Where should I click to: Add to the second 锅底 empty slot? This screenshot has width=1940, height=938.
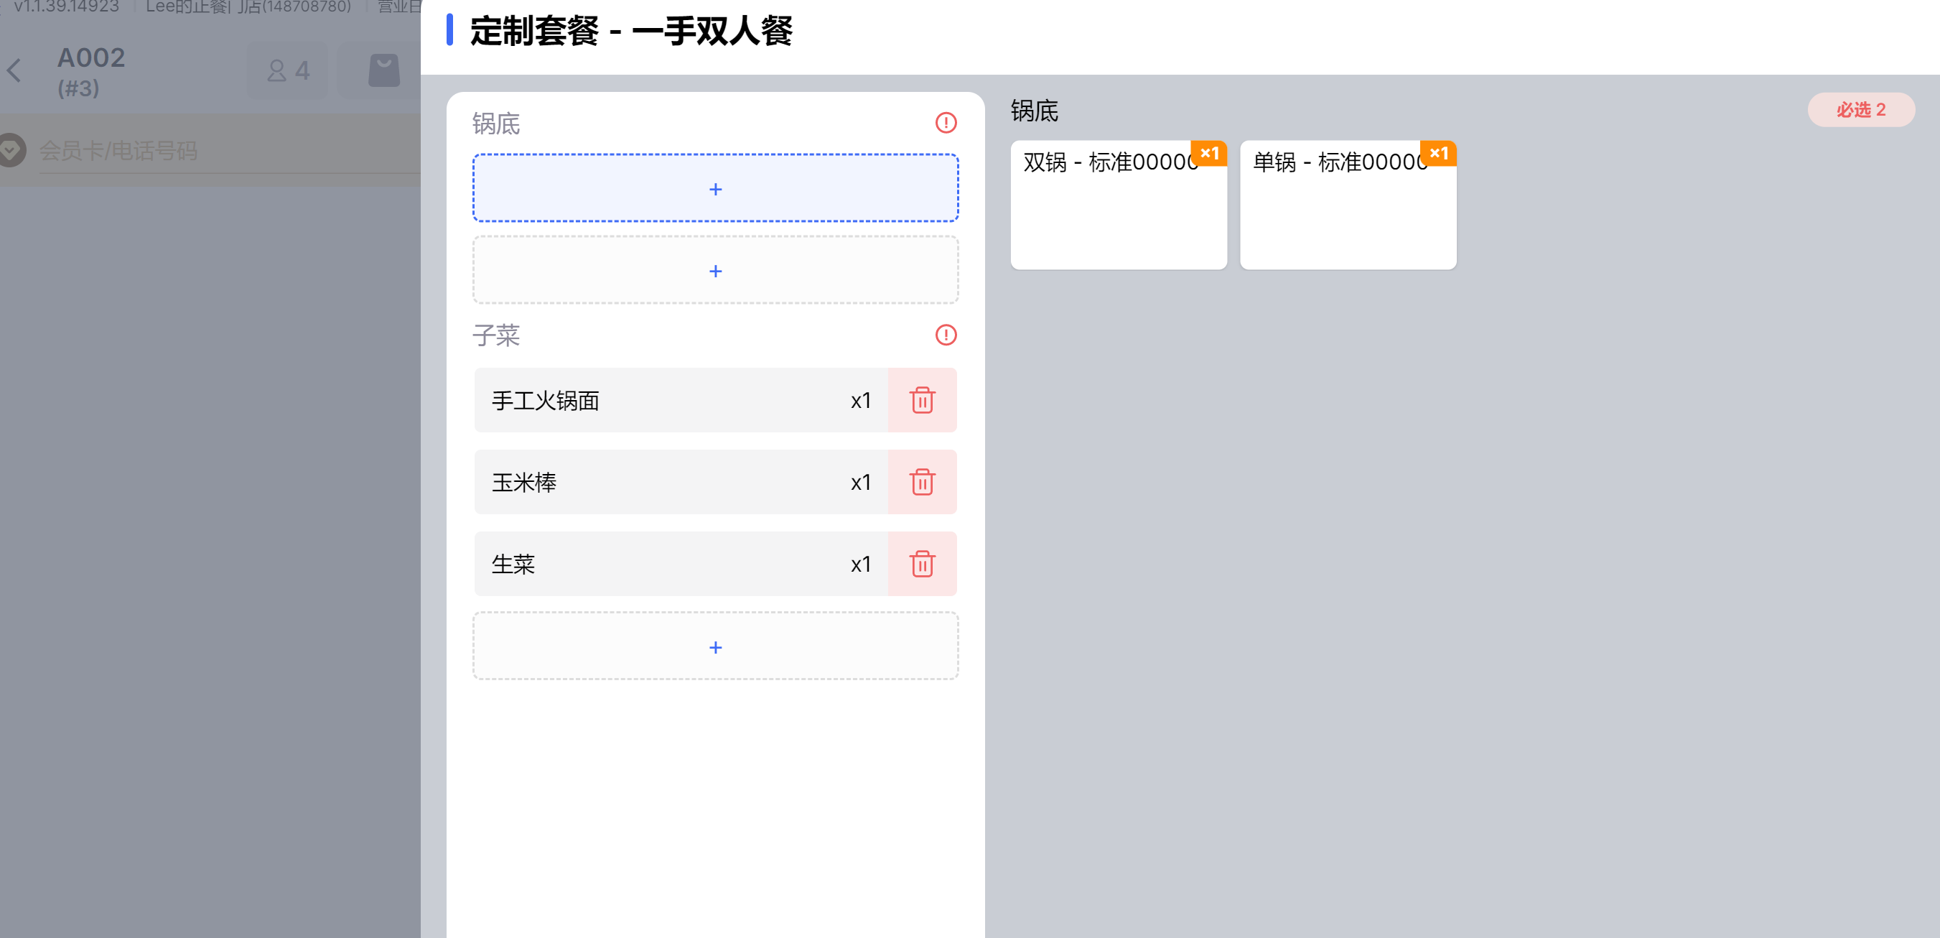(x=714, y=271)
